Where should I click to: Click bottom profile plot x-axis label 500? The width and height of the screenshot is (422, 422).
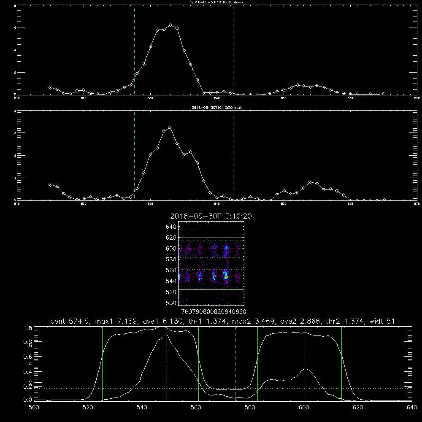pyautogui.click(x=34, y=408)
